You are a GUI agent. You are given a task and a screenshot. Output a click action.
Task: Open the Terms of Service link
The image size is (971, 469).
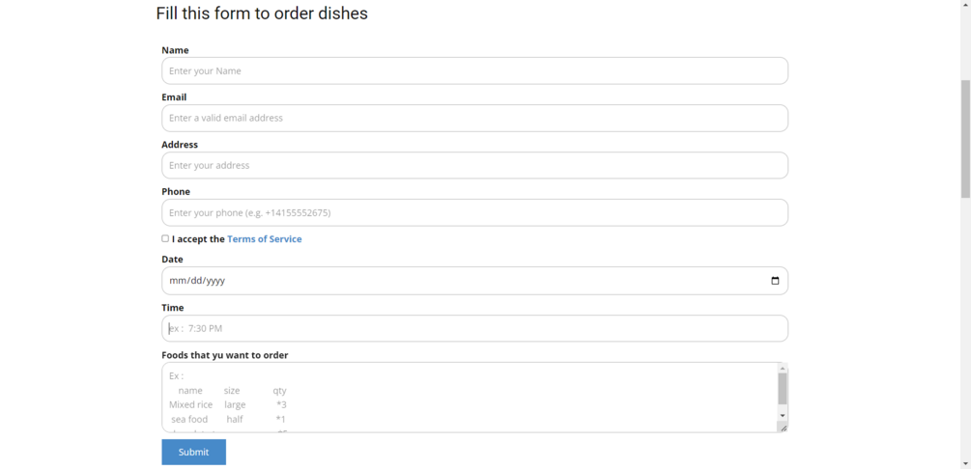coord(264,239)
